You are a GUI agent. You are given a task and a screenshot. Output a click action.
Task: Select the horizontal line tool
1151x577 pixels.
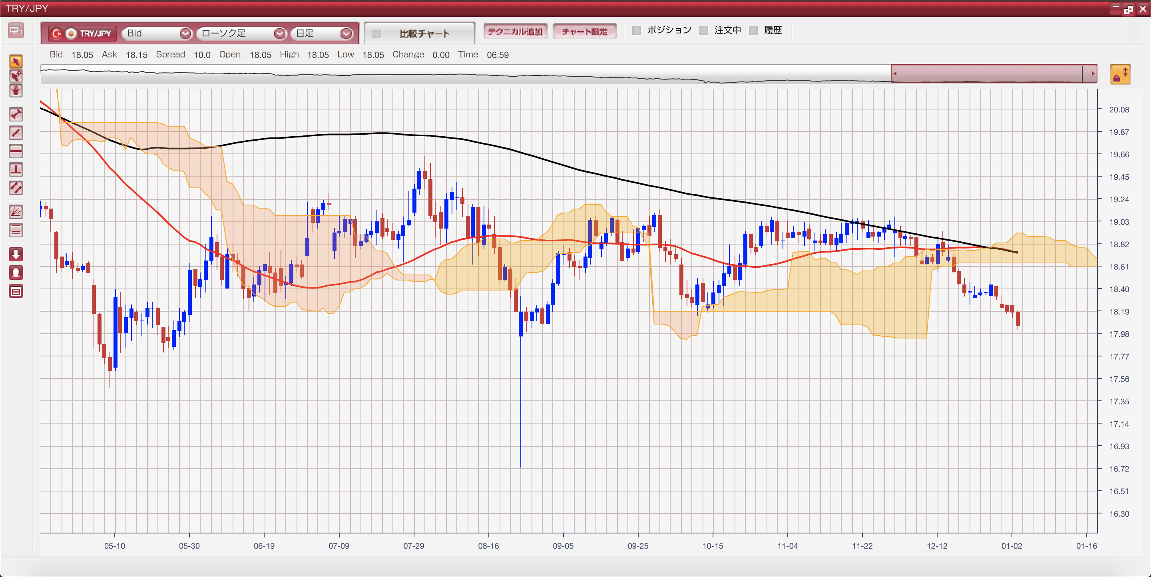pyautogui.click(x=16, y=151)
